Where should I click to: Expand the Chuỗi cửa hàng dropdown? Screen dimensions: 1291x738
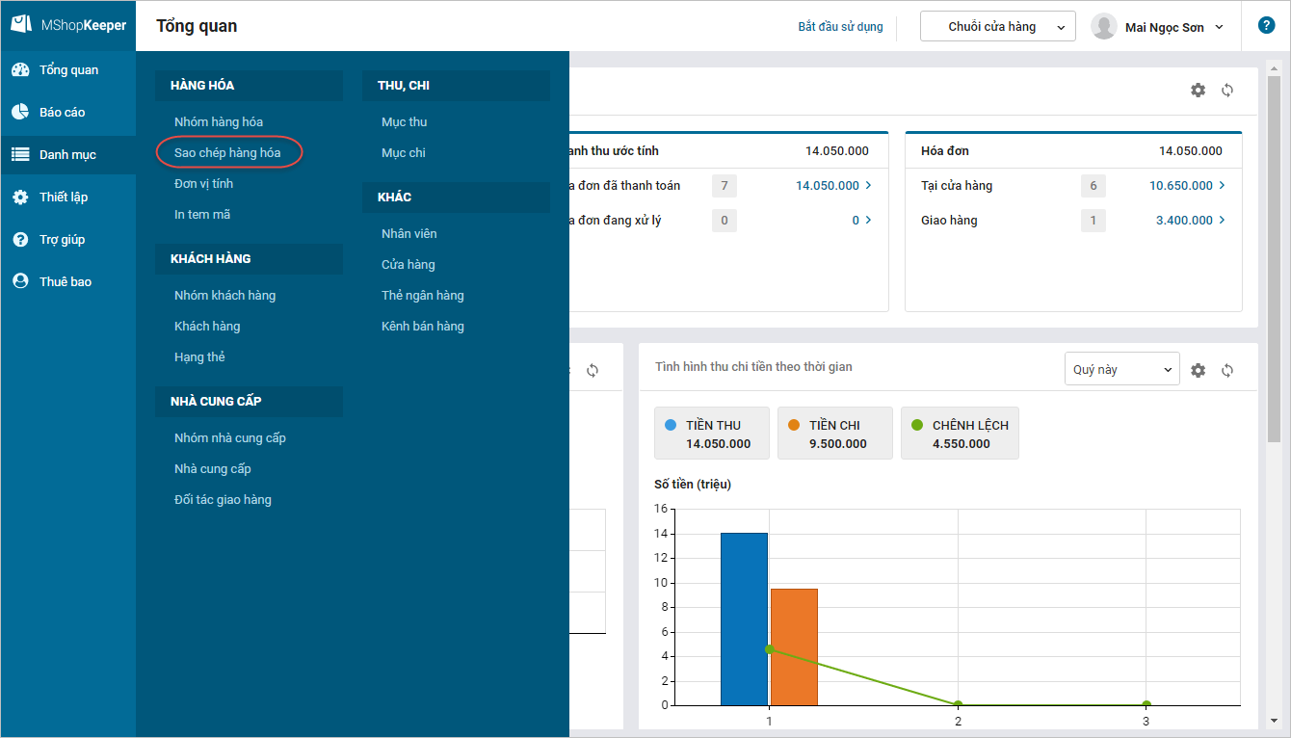coord(997,27)
